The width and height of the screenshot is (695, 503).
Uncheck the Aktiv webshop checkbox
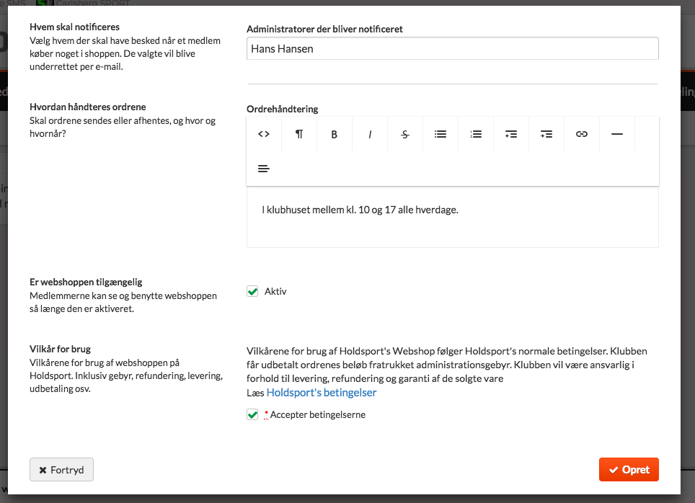[x=252, y=291]
